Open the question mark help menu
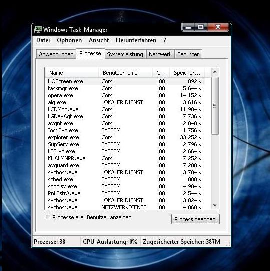Image resolution: width=270 pixels, height=271 pixels. (165, 40)
